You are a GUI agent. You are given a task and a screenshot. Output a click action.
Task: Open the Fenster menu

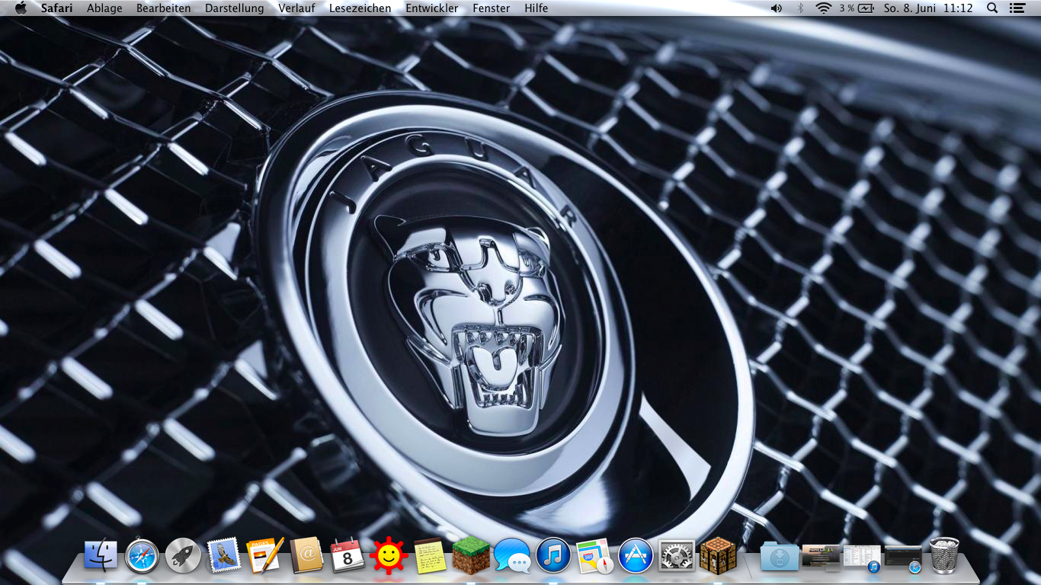point(492,8)
